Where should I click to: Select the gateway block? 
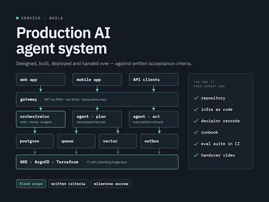coord(97,99)
